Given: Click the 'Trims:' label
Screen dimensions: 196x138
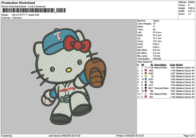Looking at the screenshot, I should (140, 30).
